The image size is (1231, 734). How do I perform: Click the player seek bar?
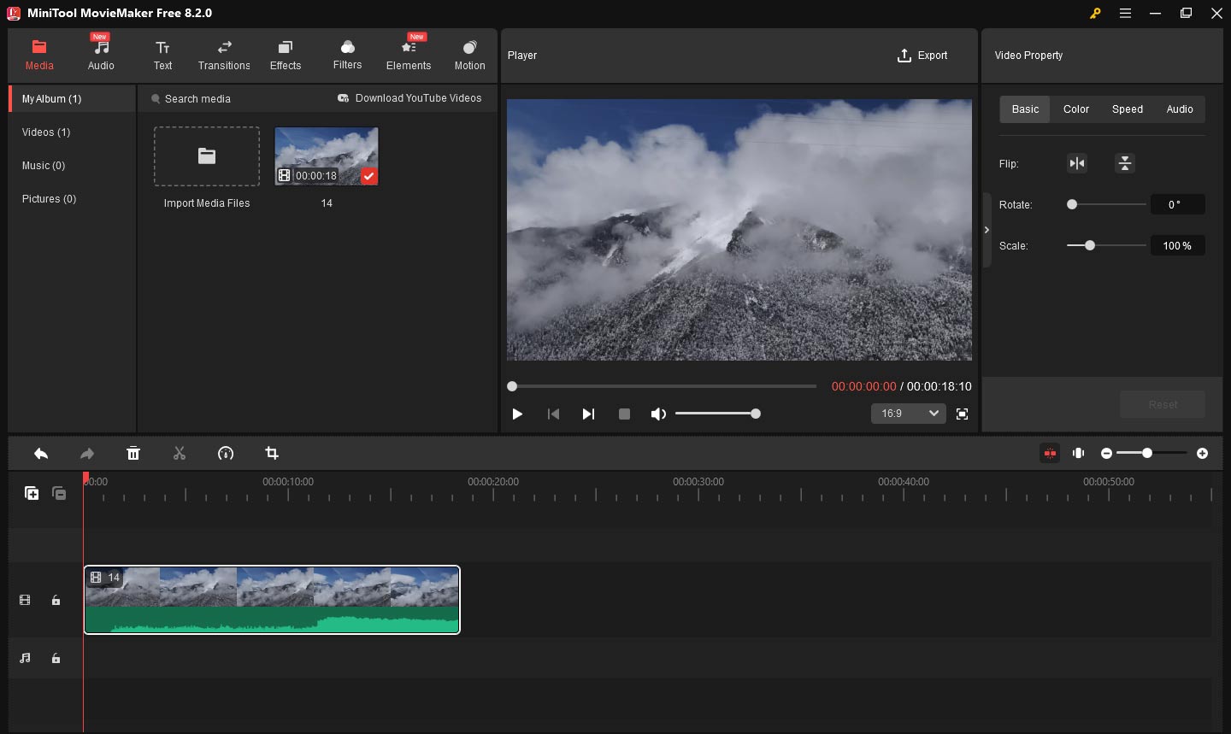click(x=663, y=386)
